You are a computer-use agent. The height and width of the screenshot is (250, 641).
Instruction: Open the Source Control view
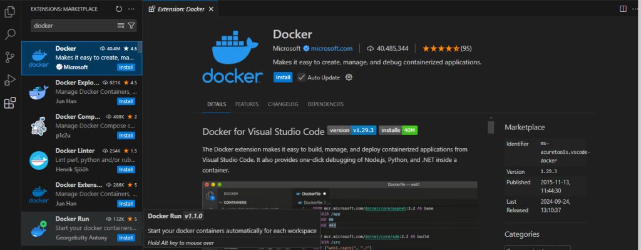tap(10, 57)
